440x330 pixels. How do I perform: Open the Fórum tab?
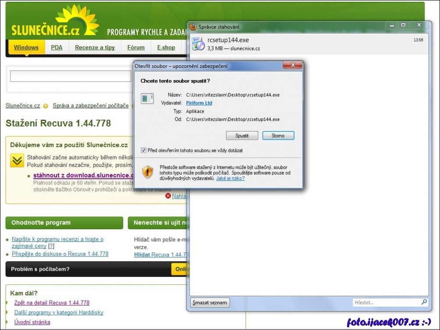pos(136,48)
